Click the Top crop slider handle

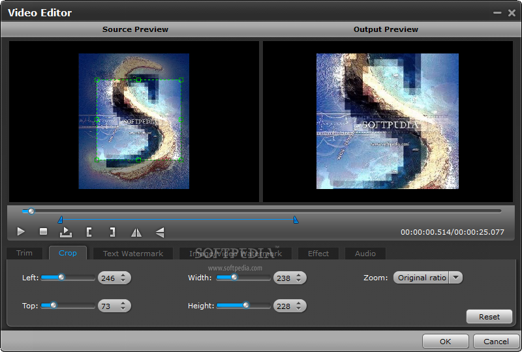54,305
